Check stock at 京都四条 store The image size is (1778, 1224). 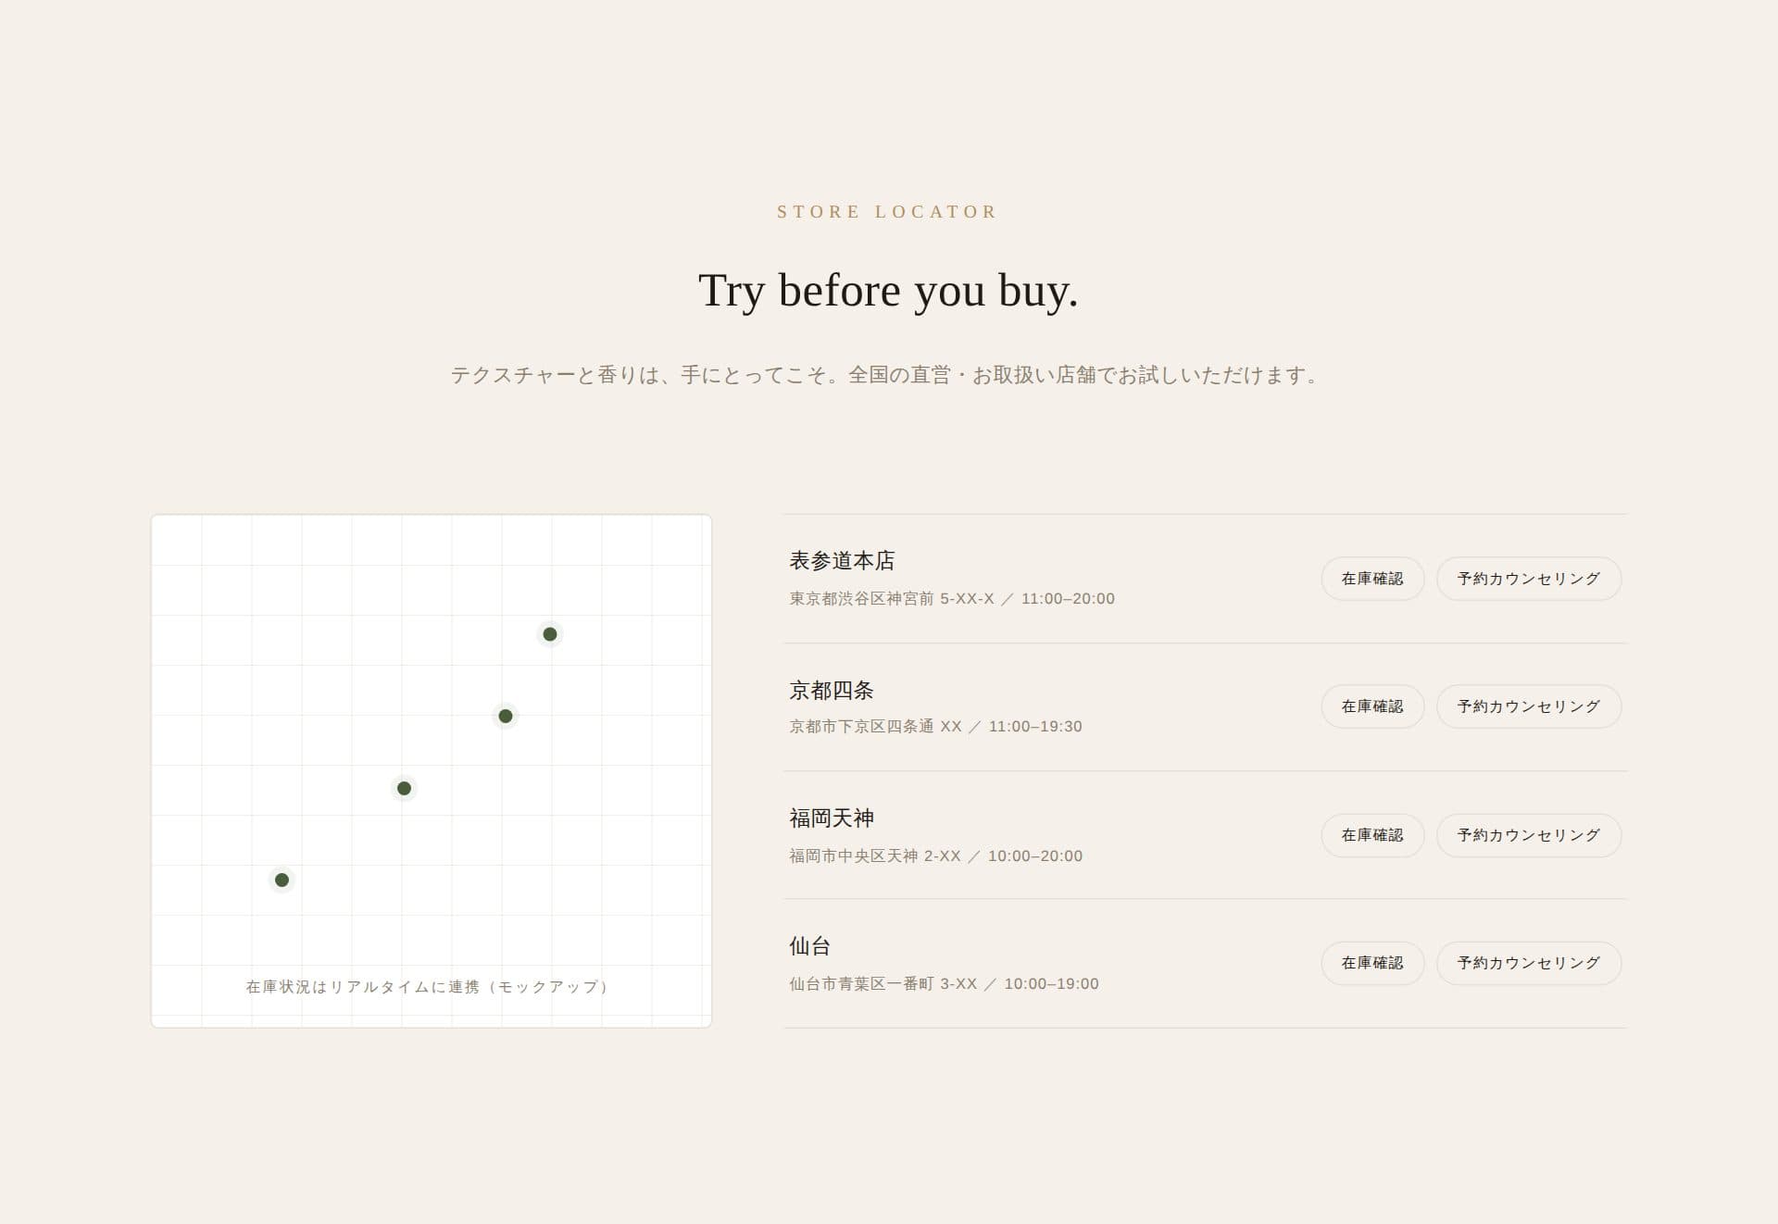[x=1371, y=706]
